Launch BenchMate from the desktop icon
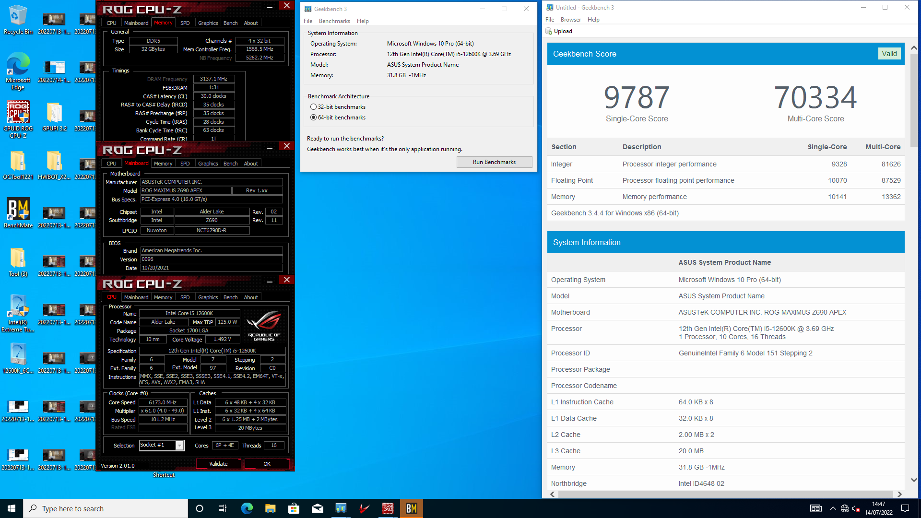Viewport: 921px width, 518px height. (18, 213)
